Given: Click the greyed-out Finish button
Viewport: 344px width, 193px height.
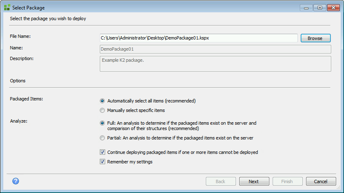Looking at the screenshot, I should coord(287,181).
